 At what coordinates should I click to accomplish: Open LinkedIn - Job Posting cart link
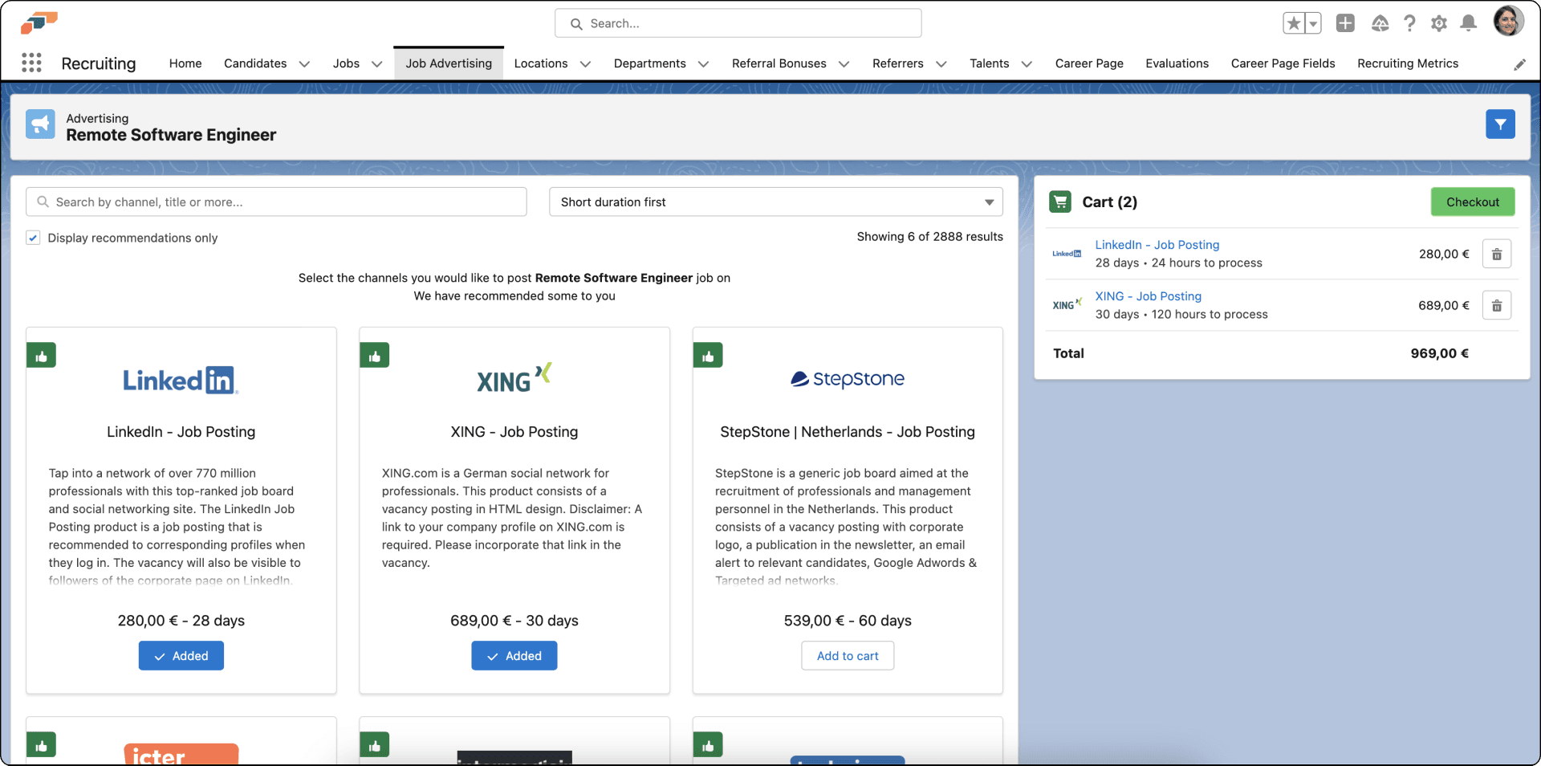(1157, 245)
